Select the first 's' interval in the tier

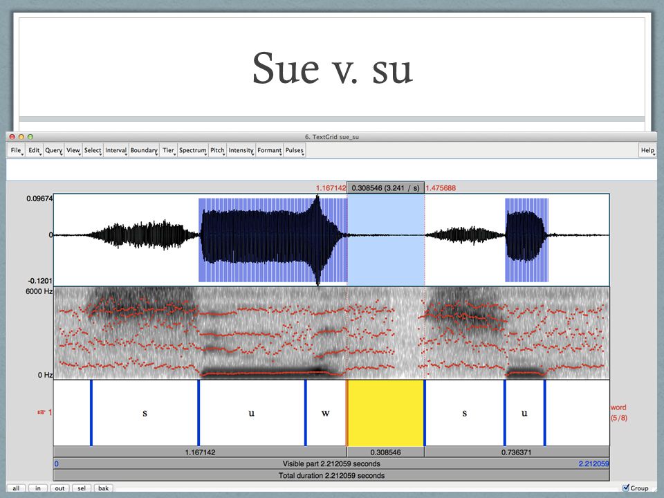pos(145,413)
